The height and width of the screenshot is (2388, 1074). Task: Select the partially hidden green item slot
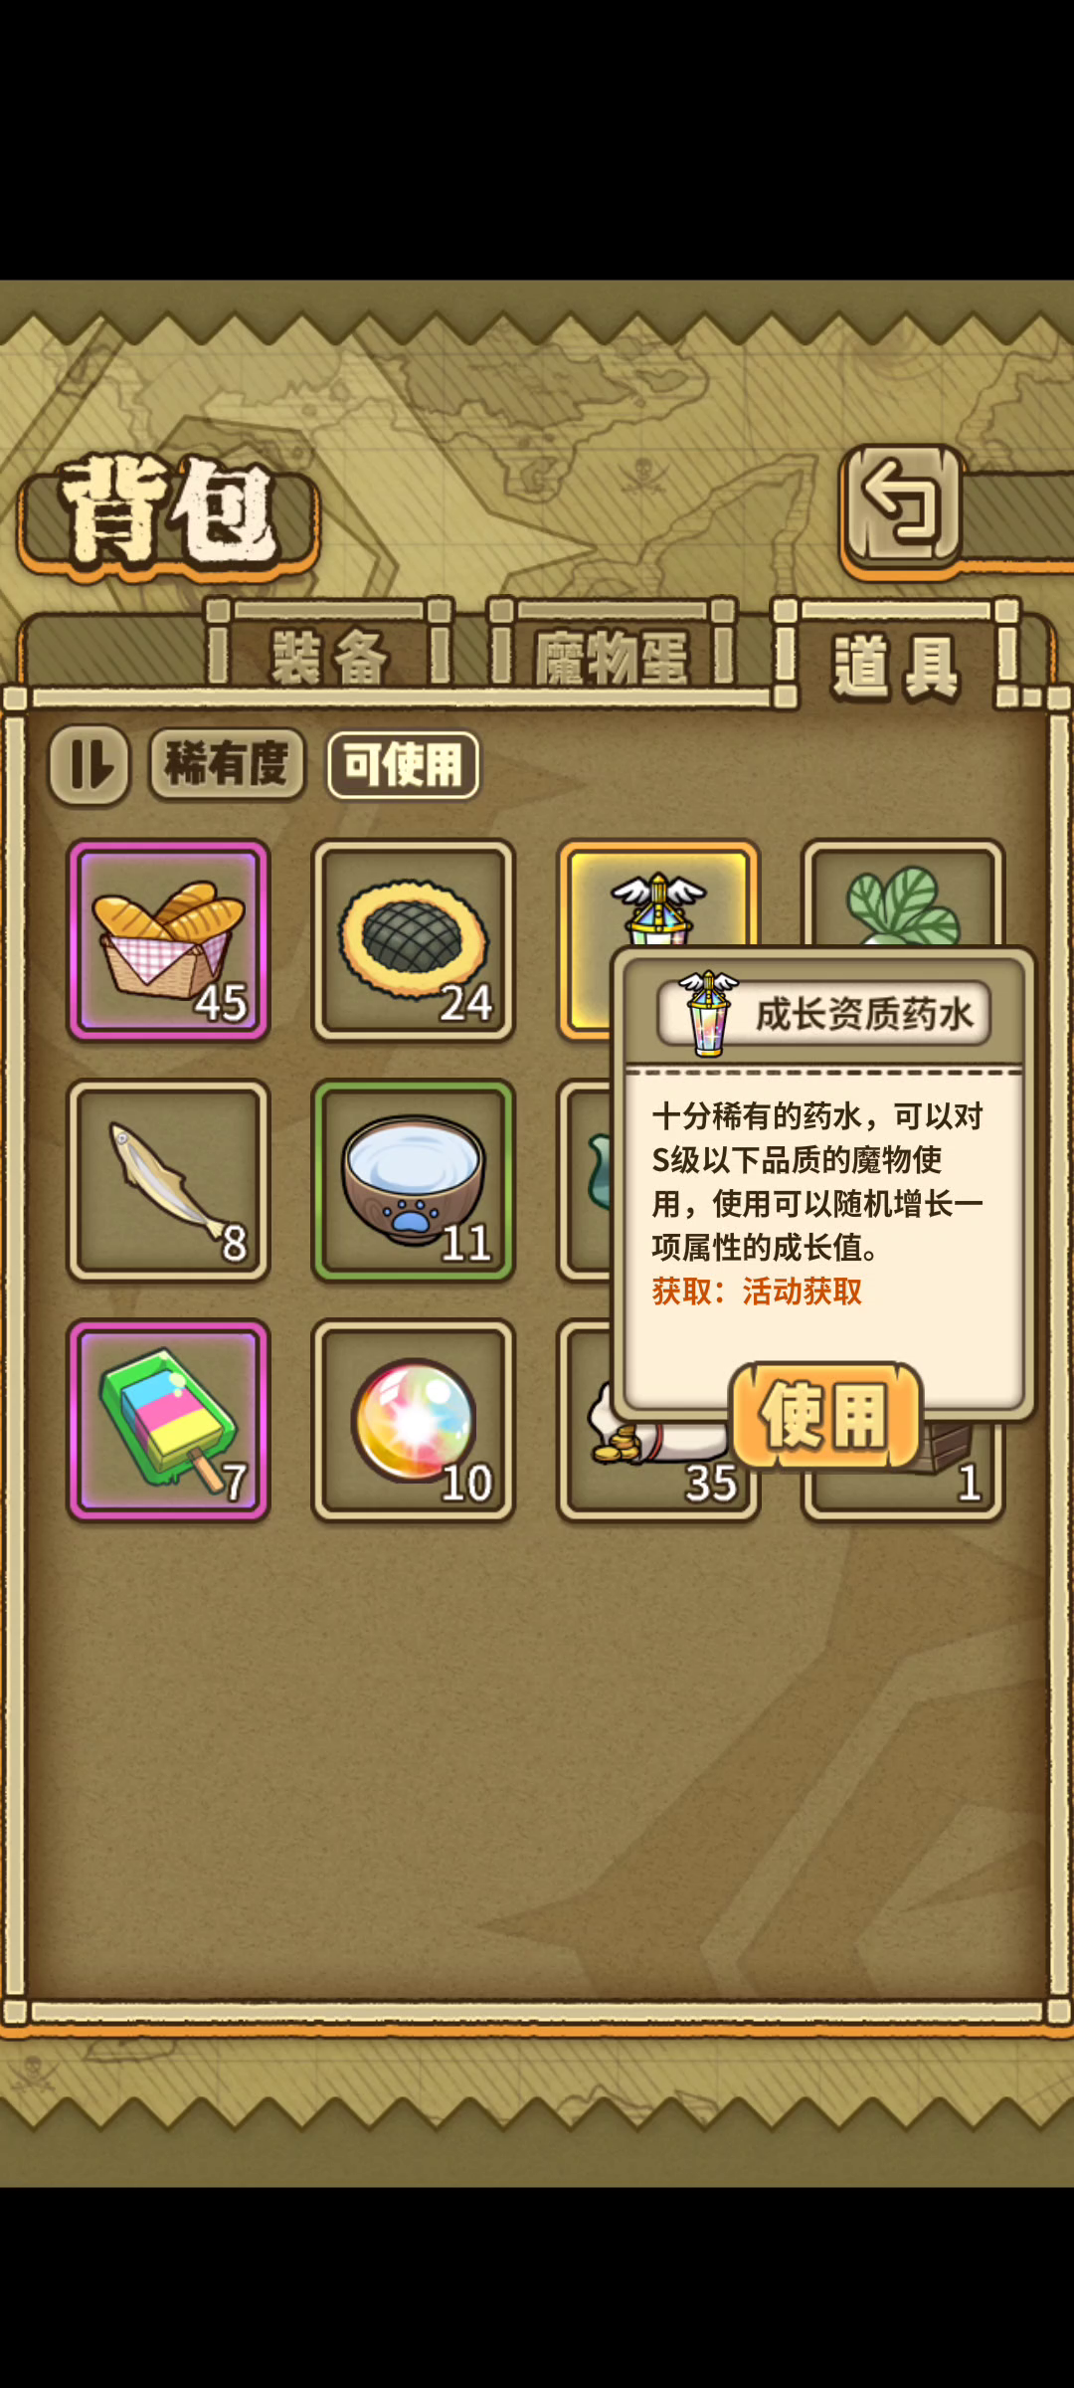click(x=584, y=1180)
